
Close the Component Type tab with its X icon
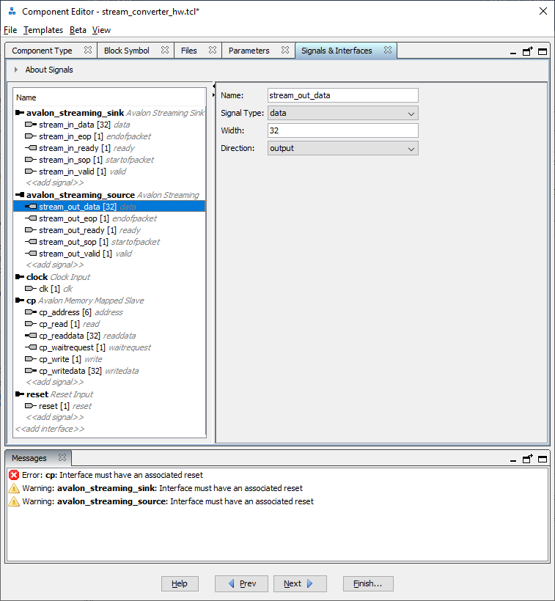coord(88,51)
